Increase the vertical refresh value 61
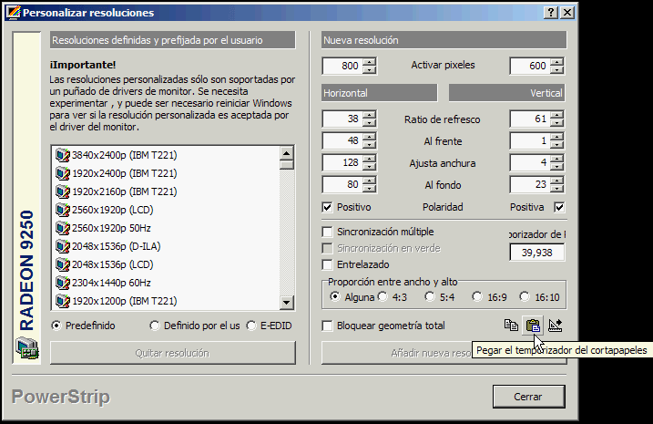The width and height of the screenshot is (653, 424). 556,116
